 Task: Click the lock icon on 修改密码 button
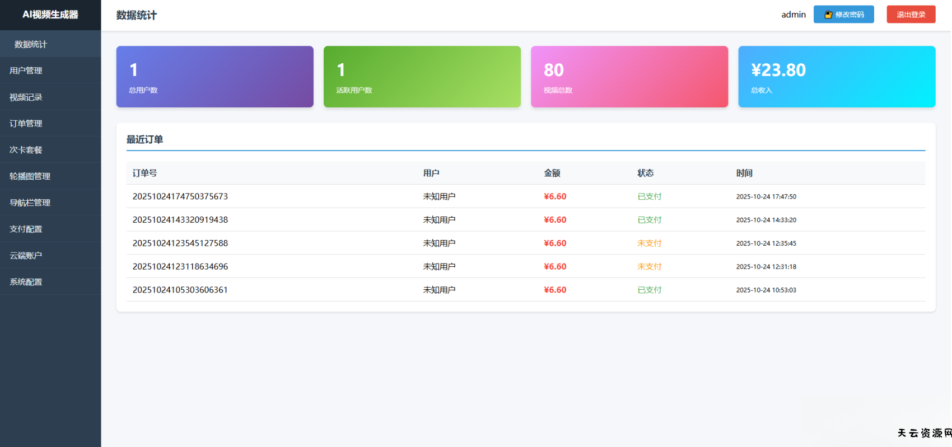pos(828,15)
